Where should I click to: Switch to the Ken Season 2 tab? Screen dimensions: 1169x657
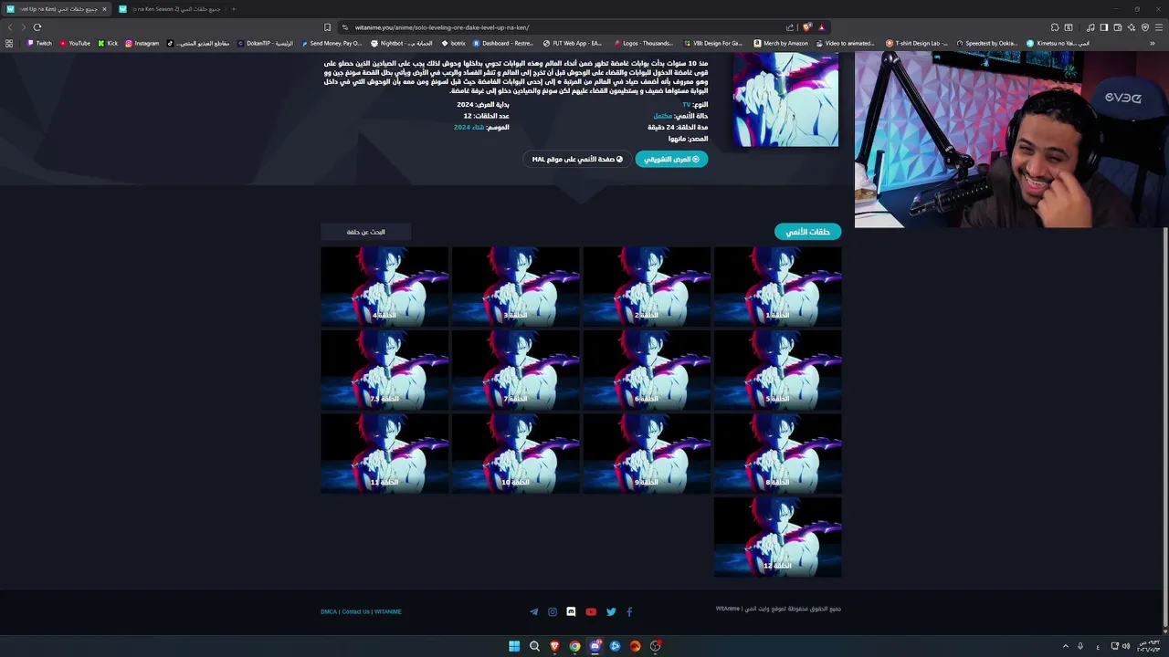tap(170, 9)
